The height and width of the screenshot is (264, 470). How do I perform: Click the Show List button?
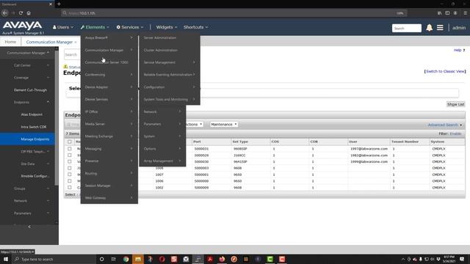[455, 104]
